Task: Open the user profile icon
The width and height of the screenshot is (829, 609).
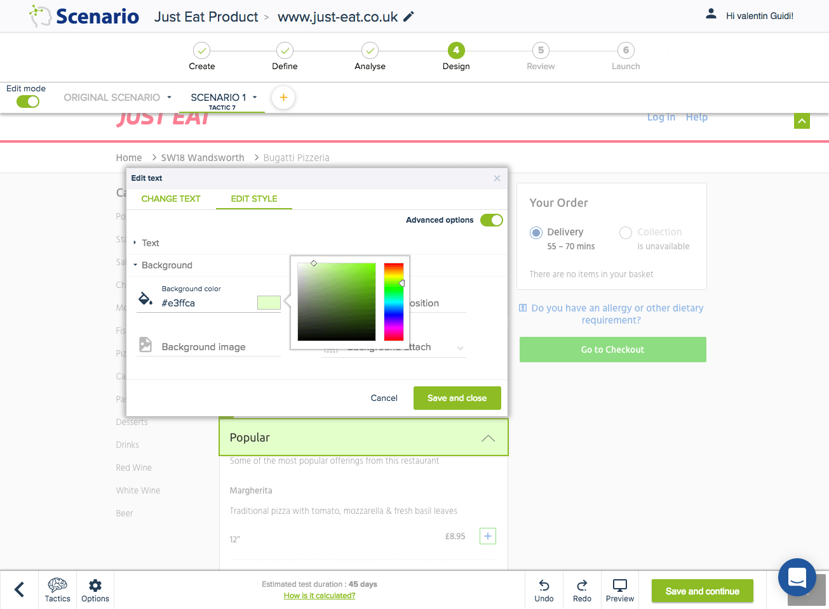Action: click(711, 13)
